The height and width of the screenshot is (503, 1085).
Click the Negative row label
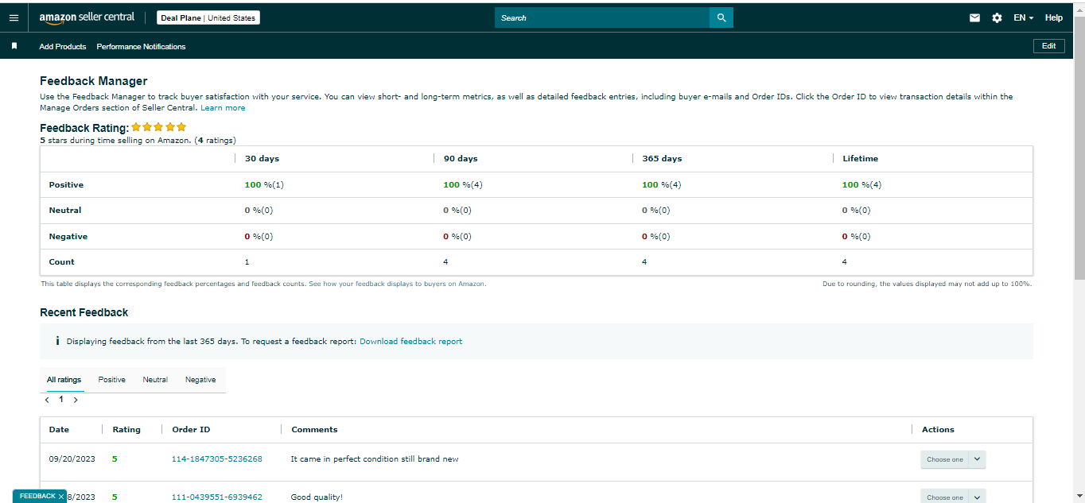pos(68,236)
